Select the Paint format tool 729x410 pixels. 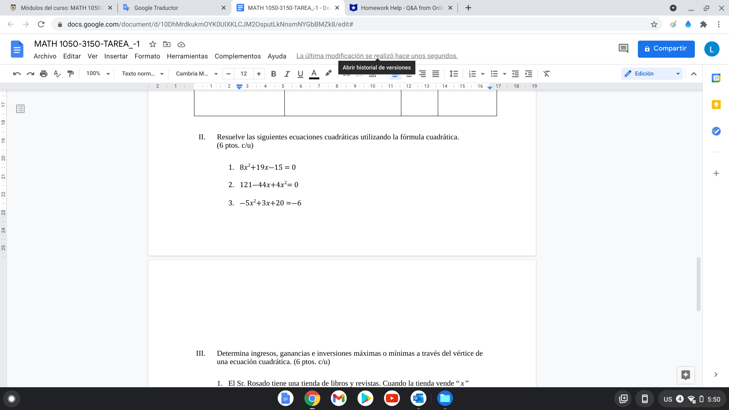[x=70, y=74]
